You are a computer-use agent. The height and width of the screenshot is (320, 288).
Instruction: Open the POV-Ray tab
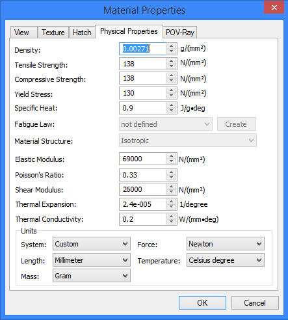180,33
